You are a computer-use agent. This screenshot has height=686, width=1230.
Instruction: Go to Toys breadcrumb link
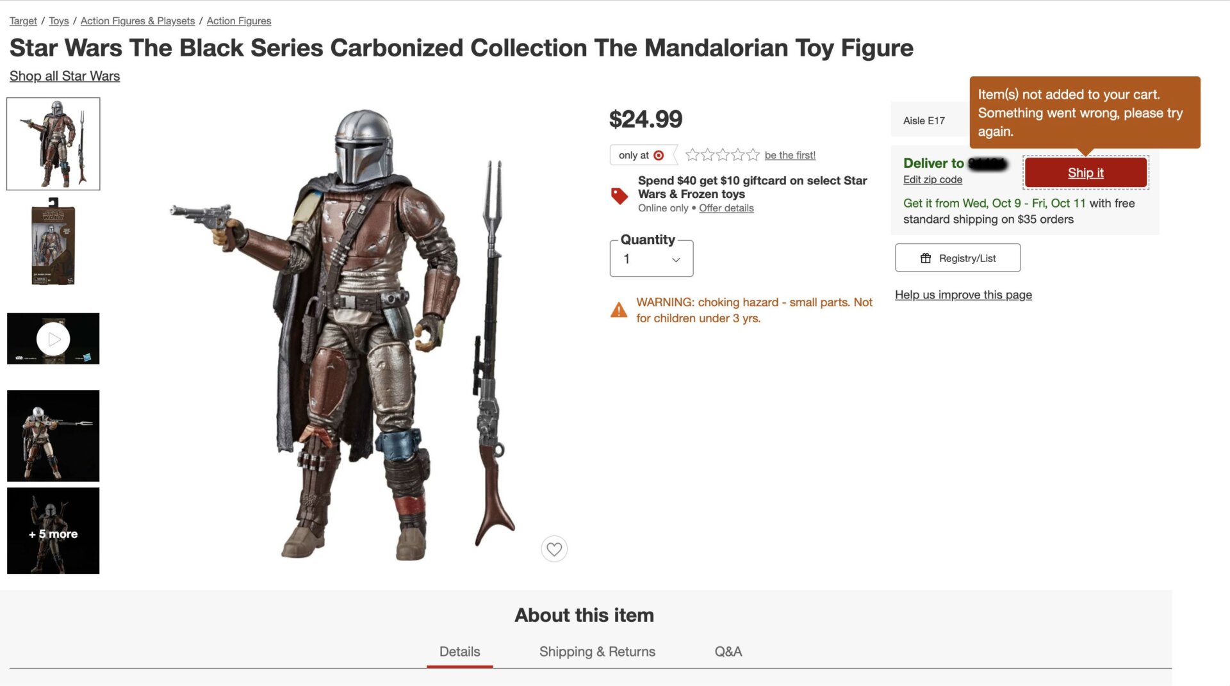(x=58, y=21)
